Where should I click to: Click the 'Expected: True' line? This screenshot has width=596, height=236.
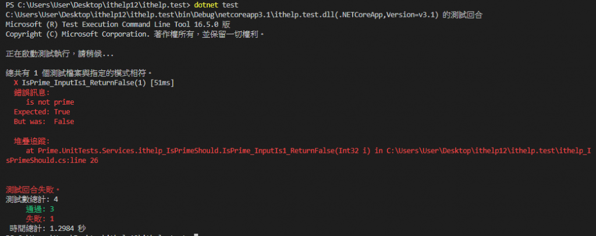point(42,112)
